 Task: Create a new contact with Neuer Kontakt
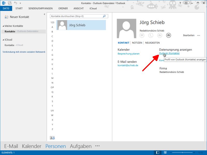click(17, 17)
